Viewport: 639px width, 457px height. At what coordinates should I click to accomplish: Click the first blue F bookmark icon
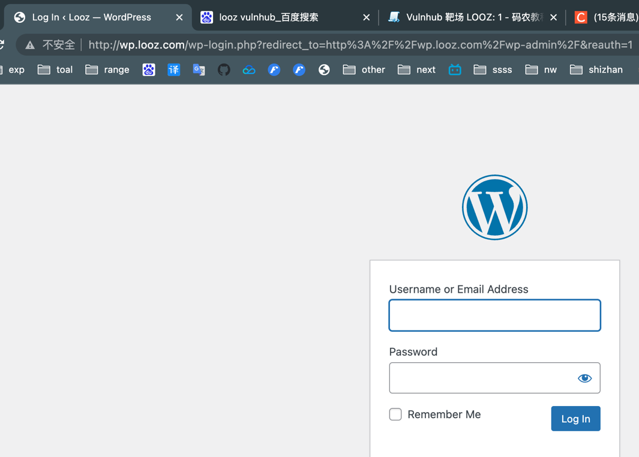point(274,70)
